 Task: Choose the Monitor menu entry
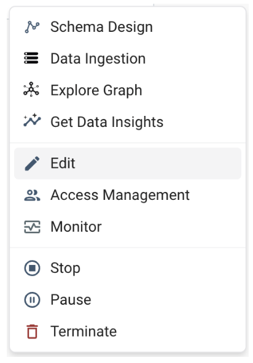click(x=128, y=226)
